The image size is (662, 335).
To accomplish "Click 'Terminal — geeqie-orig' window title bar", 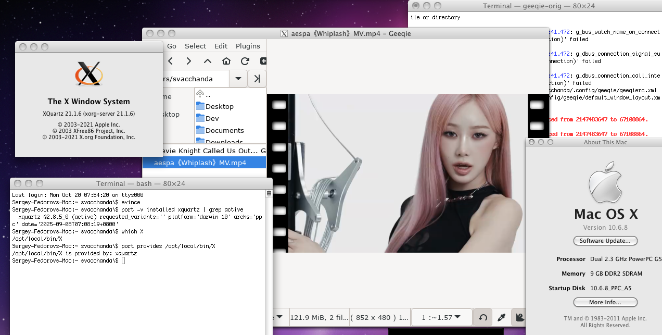I will tap(535, 6).
